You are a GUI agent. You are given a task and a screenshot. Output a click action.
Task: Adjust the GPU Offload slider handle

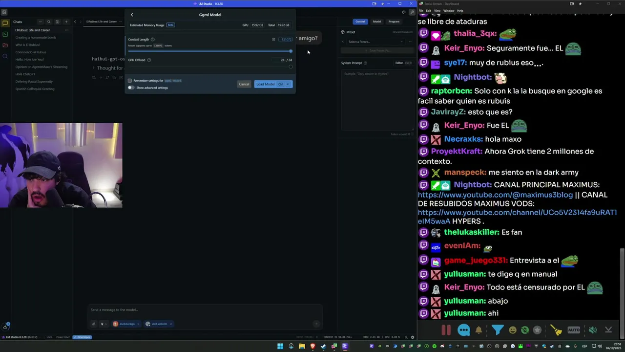[x=291, y=67]
